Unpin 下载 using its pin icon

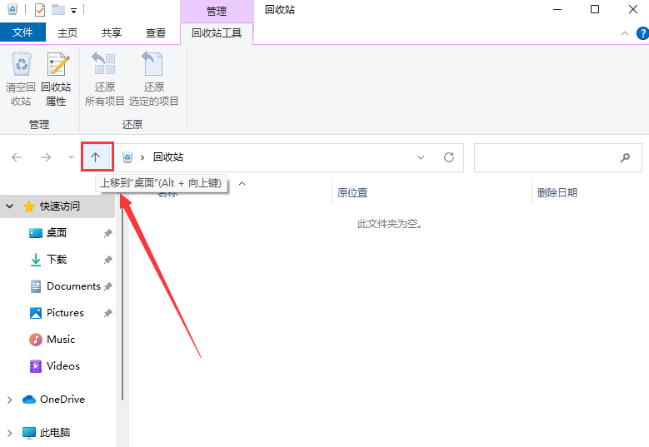pyautogui.click(x=107, y=260)
